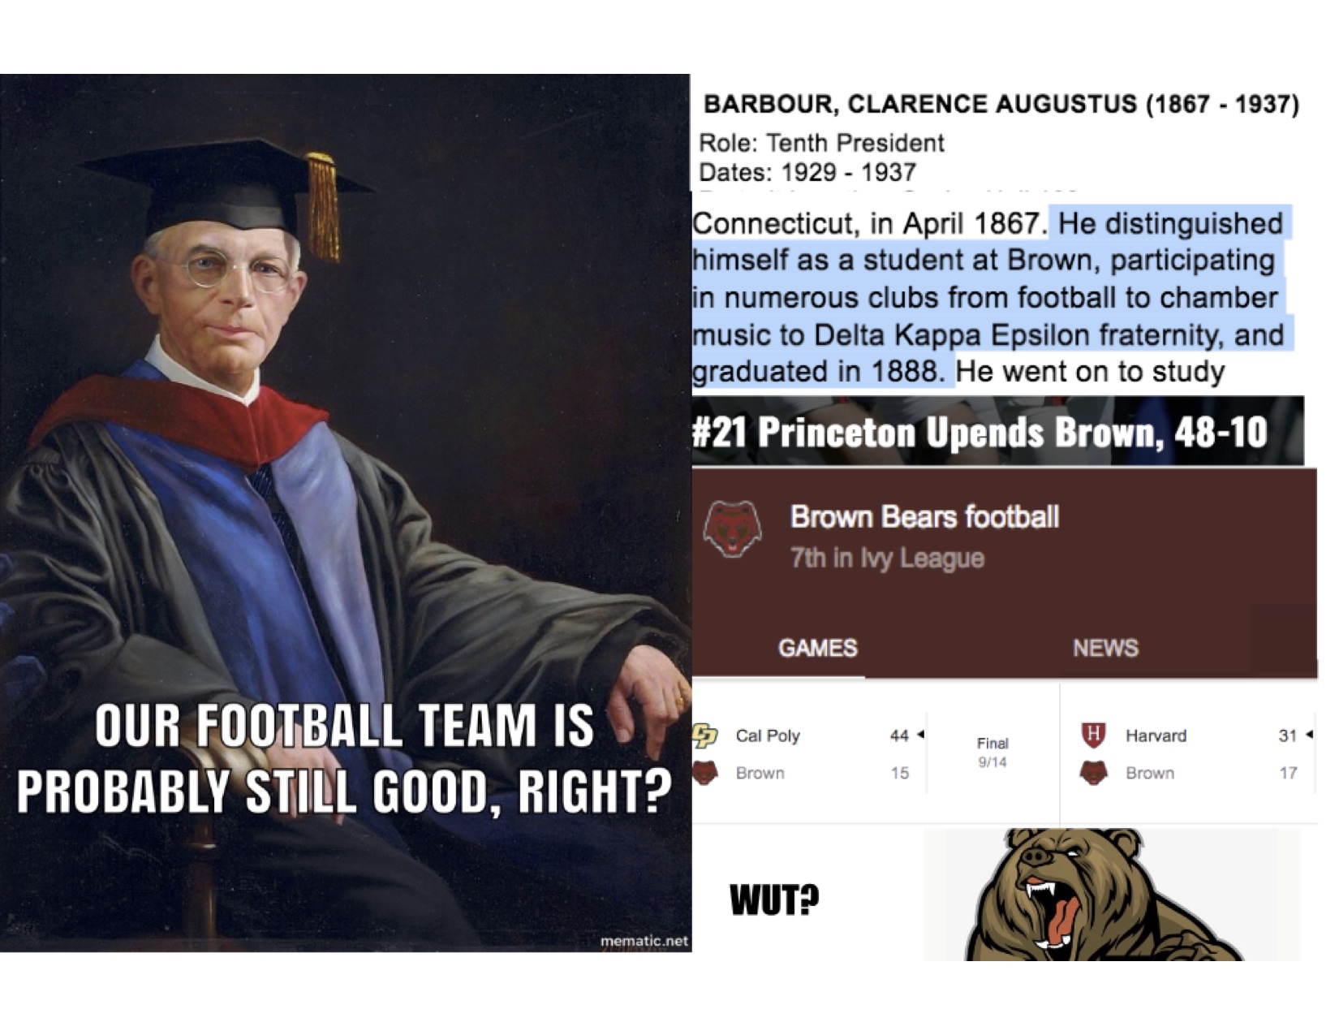
Task: Click the Harvard crest logo
Action: coord(1093,735)
